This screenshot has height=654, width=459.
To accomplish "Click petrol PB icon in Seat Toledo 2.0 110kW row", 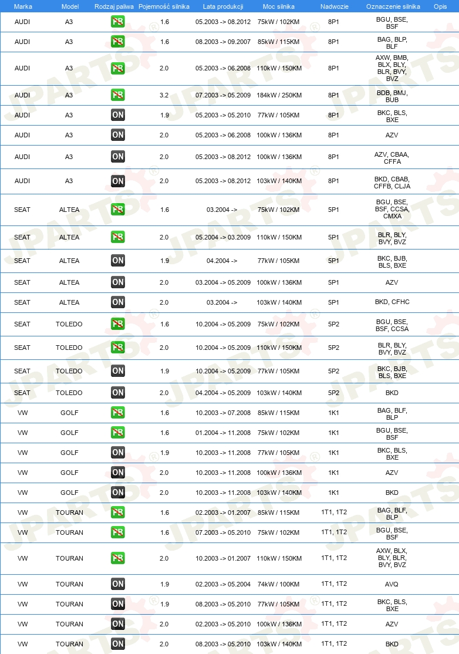I will tap(118, 348).
